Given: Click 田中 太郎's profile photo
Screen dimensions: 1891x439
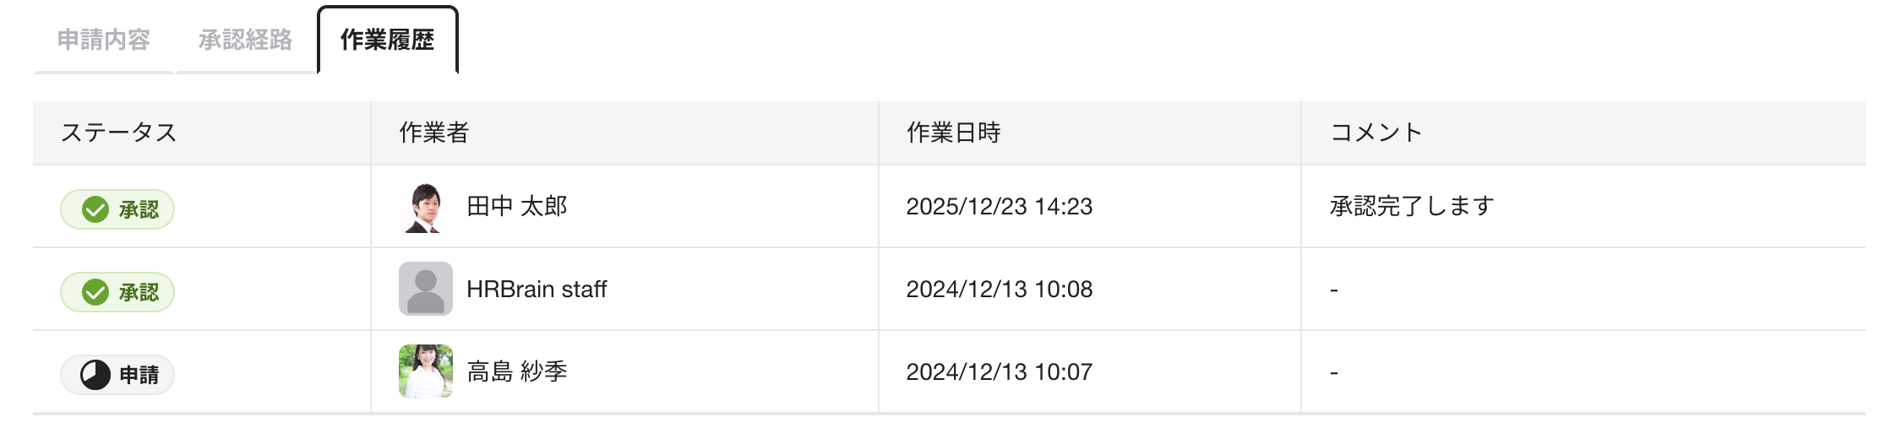Looking at the screenshot, I should (425, 207).
